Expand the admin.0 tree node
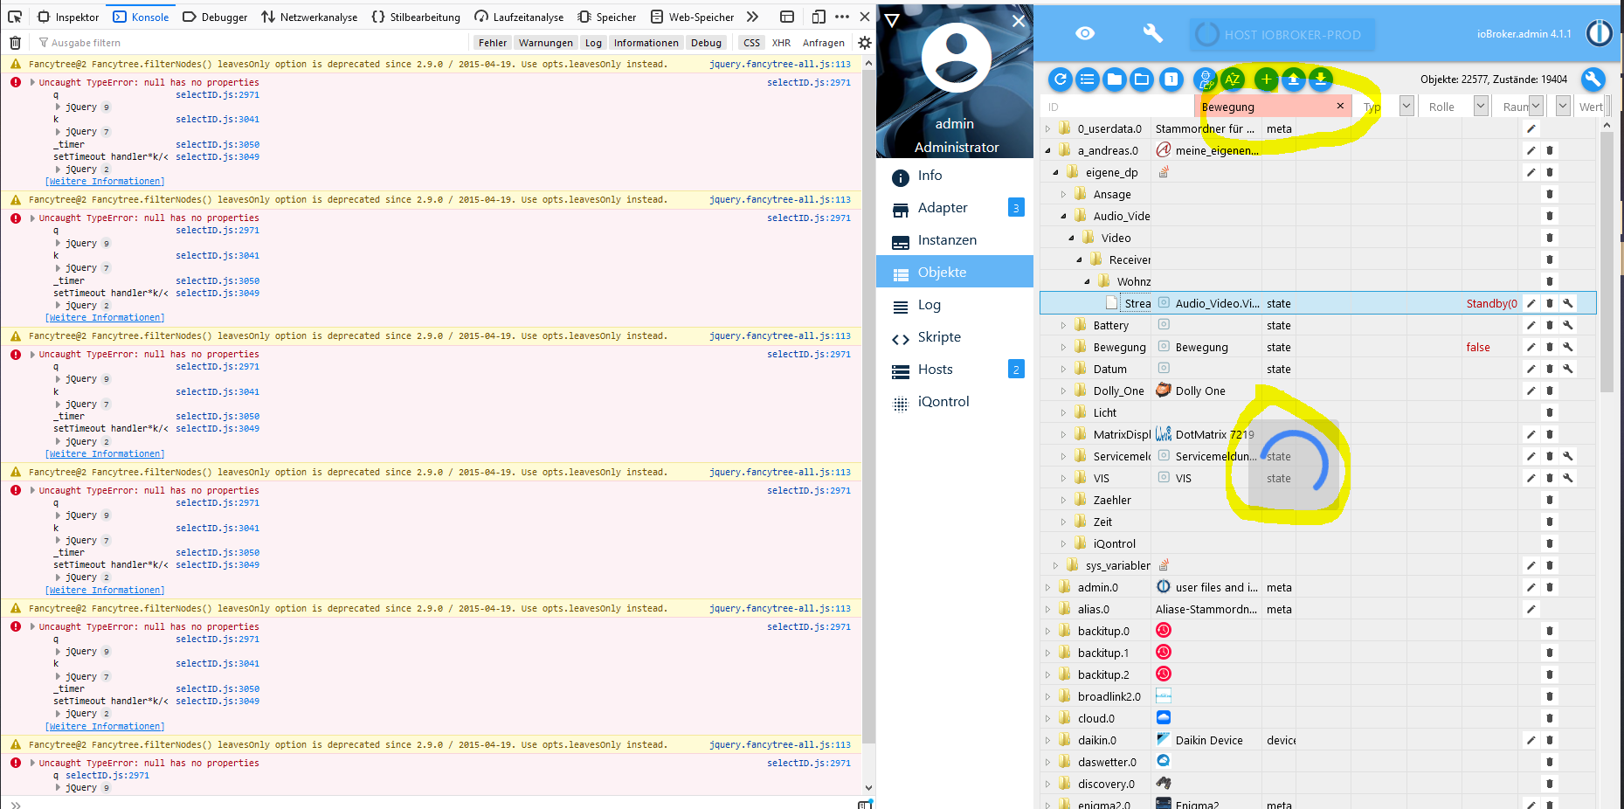The width and height of the screenshot is (1624, 809). 1047,587
